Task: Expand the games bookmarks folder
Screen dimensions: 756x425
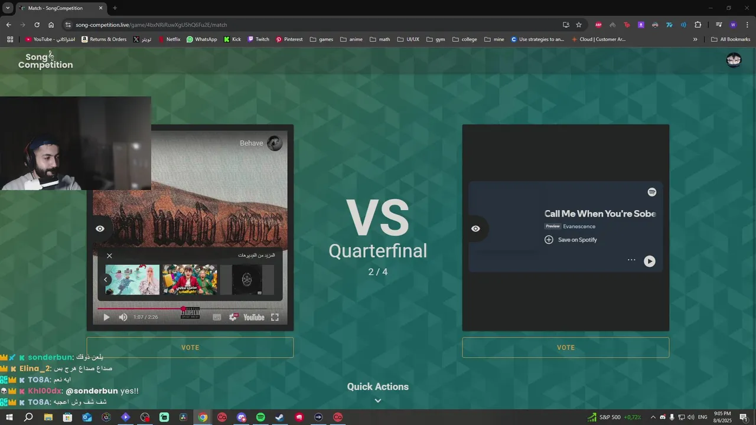Action: pyautogui.click(x=321, y=40)
